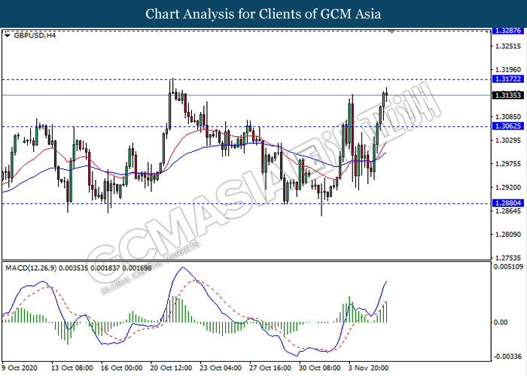Click the MACD(12,26,9) indicator label

point(78,268)
